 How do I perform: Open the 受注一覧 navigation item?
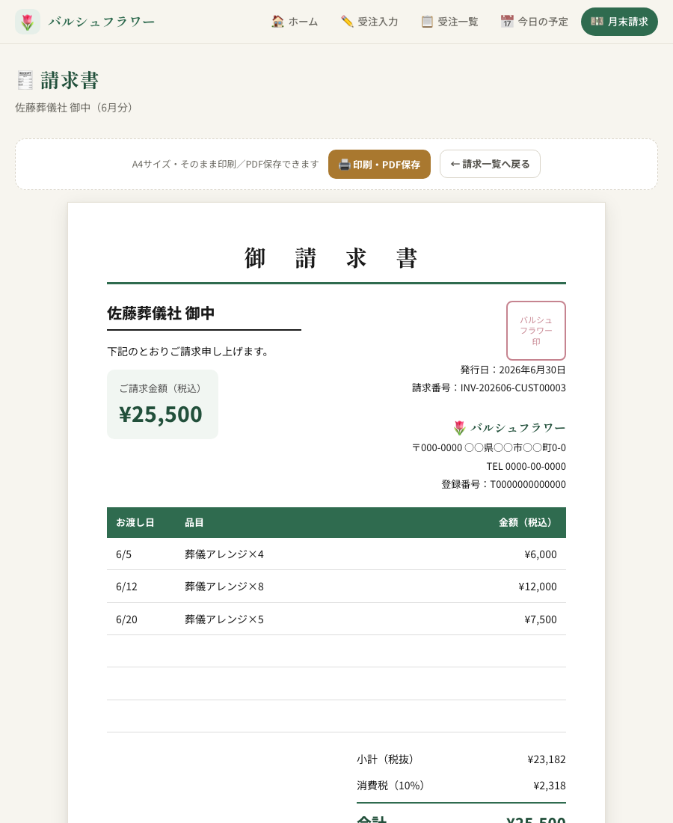(449, 22)
